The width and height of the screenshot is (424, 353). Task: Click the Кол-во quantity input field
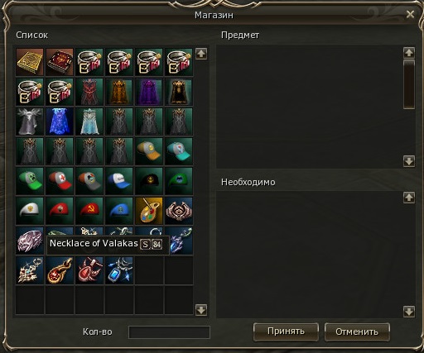coord(169,332)
